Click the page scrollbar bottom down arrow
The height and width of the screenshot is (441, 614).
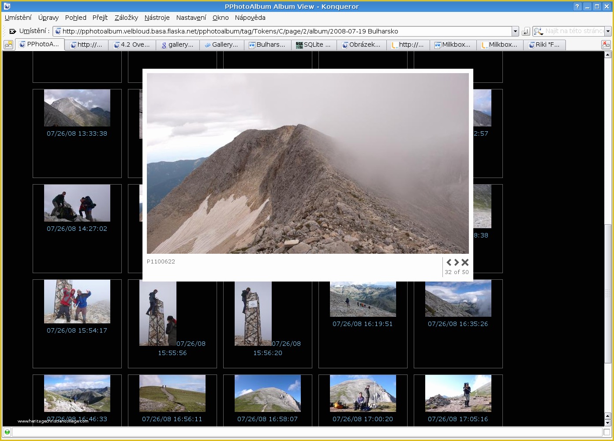[x=607, y=423]
